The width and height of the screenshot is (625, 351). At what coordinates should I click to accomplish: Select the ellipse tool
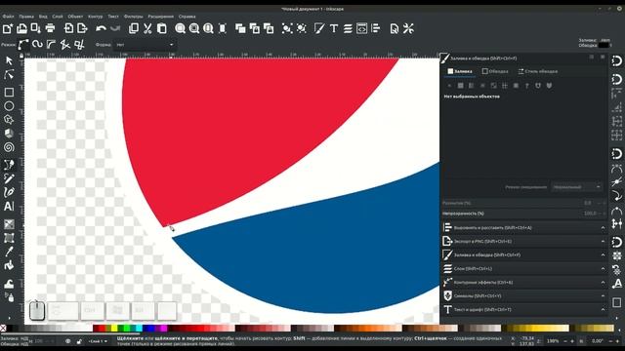9,106
